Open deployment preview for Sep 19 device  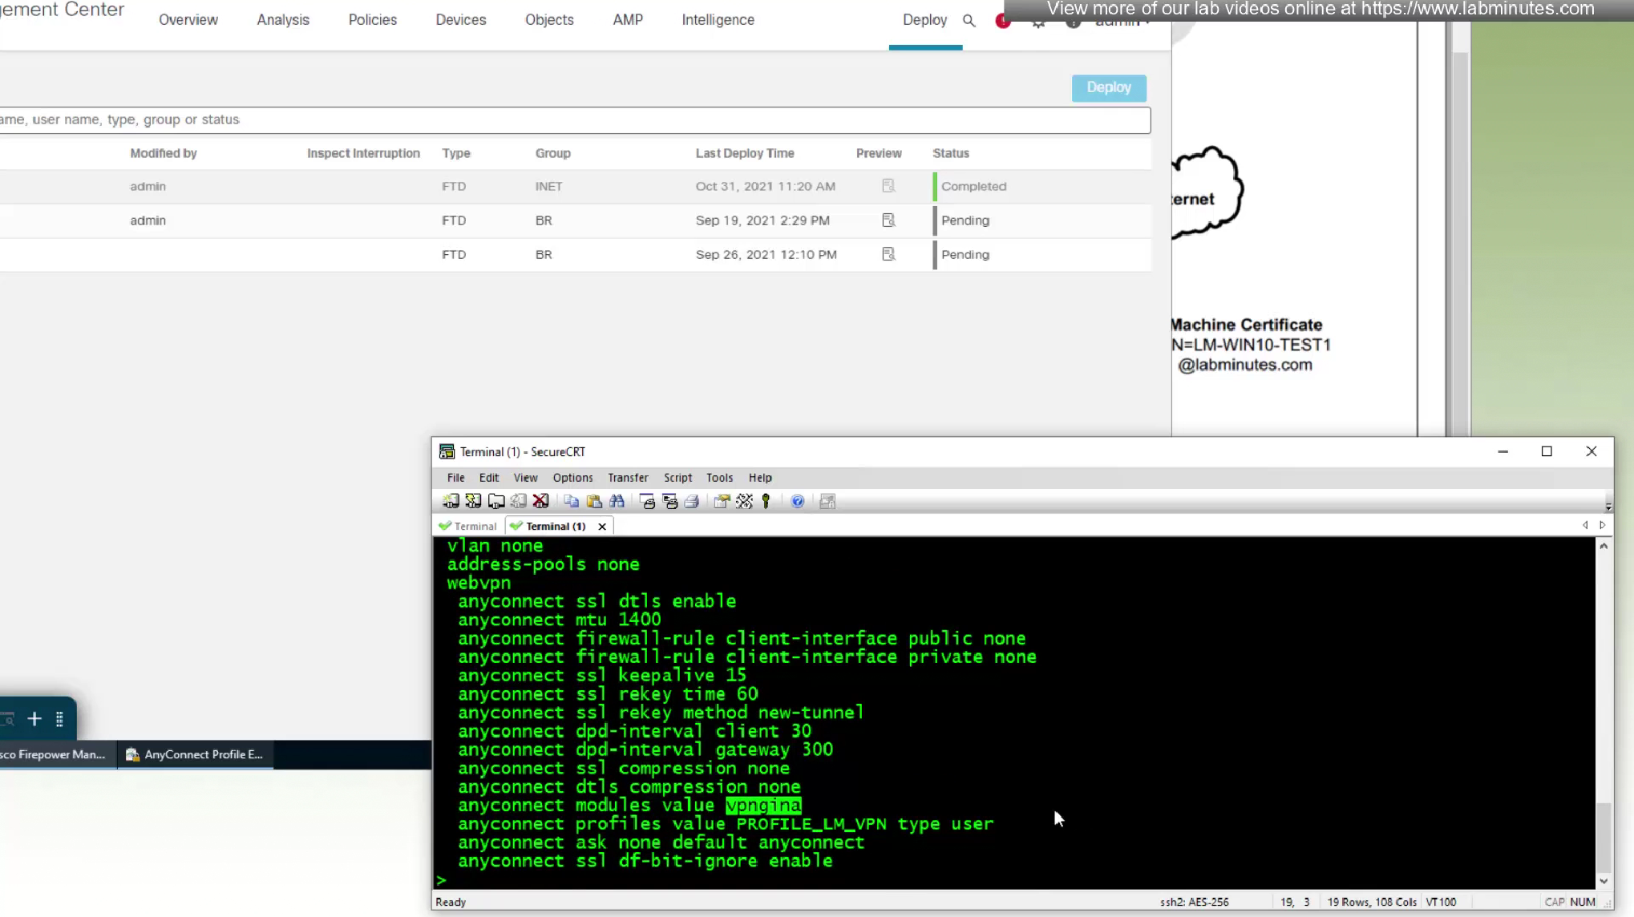click(x=888, y=220)
